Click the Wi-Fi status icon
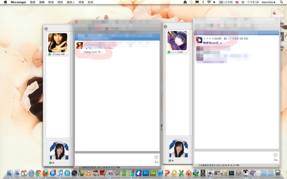 [x=209, y=2]
